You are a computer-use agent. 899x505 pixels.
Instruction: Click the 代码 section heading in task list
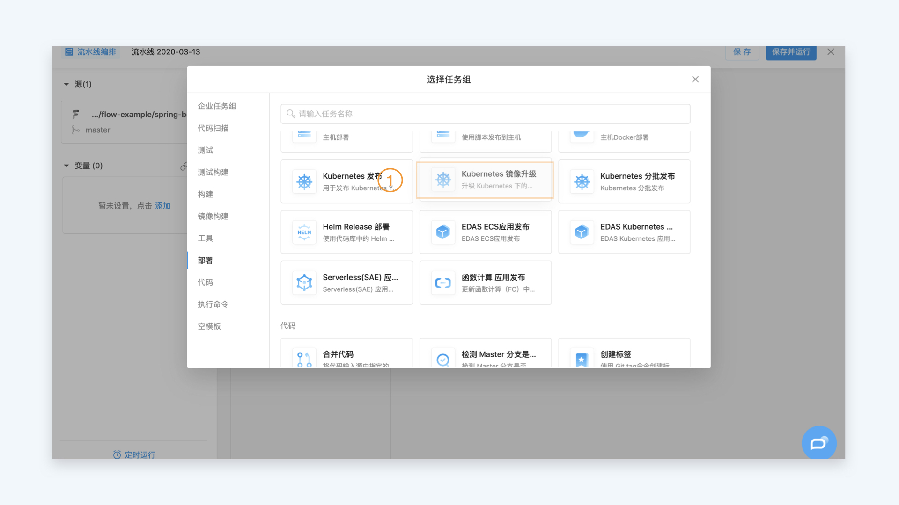click(x=288, y=326)
